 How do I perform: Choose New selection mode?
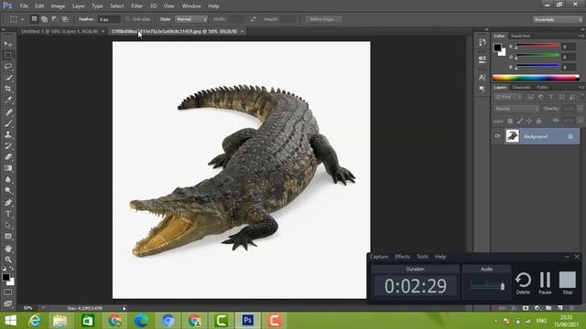pyautogui.click(x=34, y=19)
